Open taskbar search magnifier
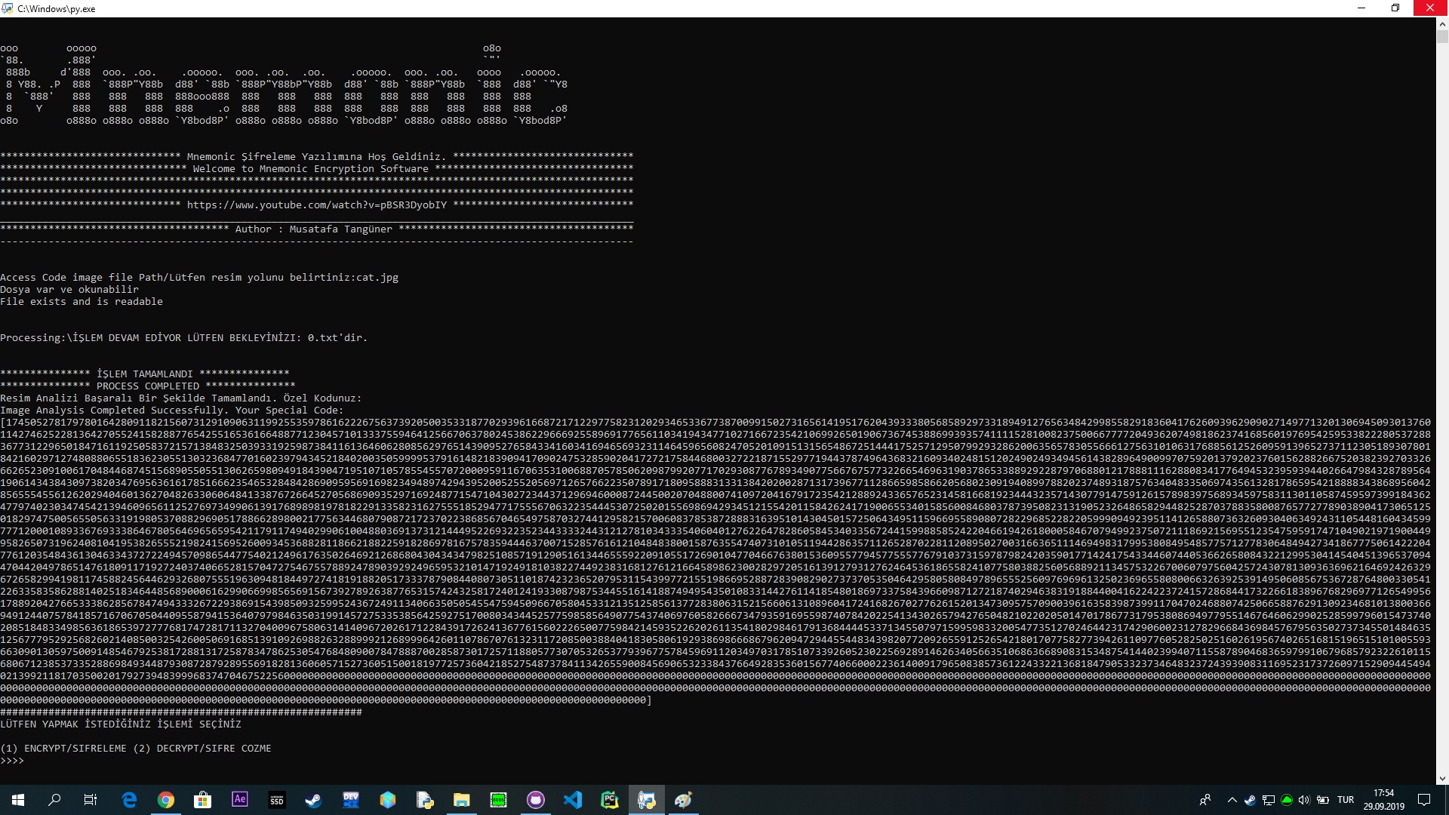 (x=54, y=800)
